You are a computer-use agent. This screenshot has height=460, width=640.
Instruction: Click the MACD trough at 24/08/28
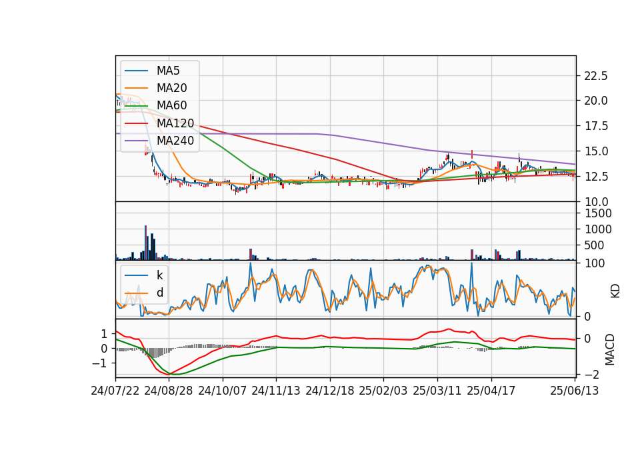click(x=170, y=374)
